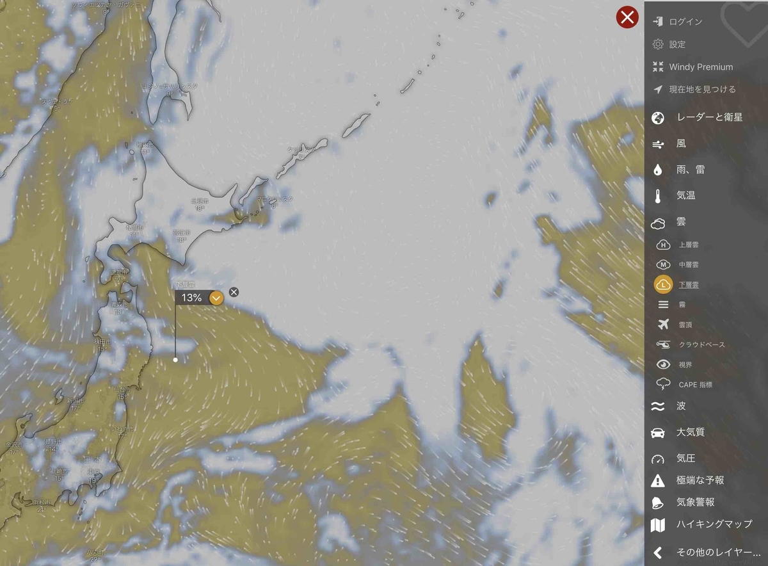Select the 雨、雷 raindrop layer icon
This screenshot has width=768, height=566.
[658, 170]
